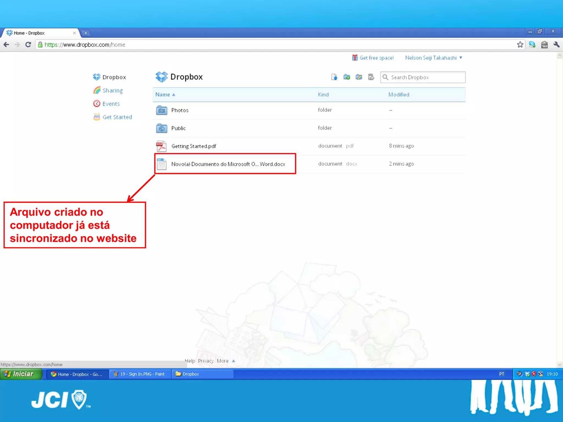Bookmark this page with star icon
Screen dimensions: 563x422
click(x=520, y=45)
